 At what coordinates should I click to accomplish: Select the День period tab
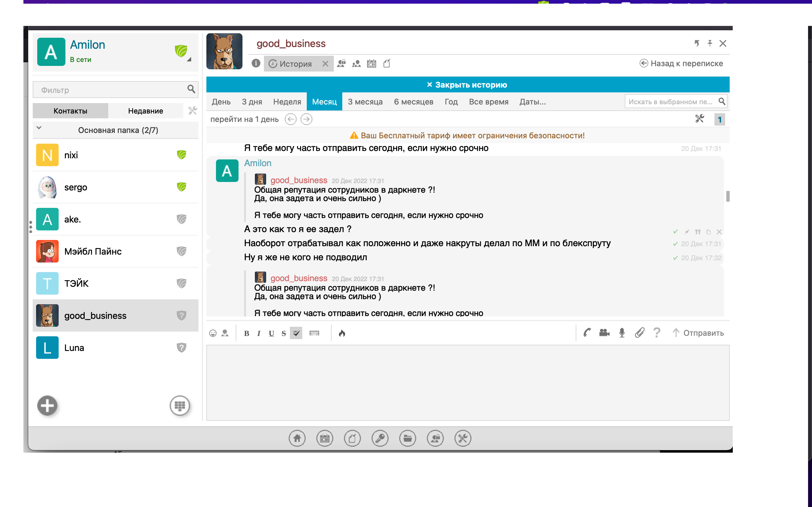click(221, 102)
